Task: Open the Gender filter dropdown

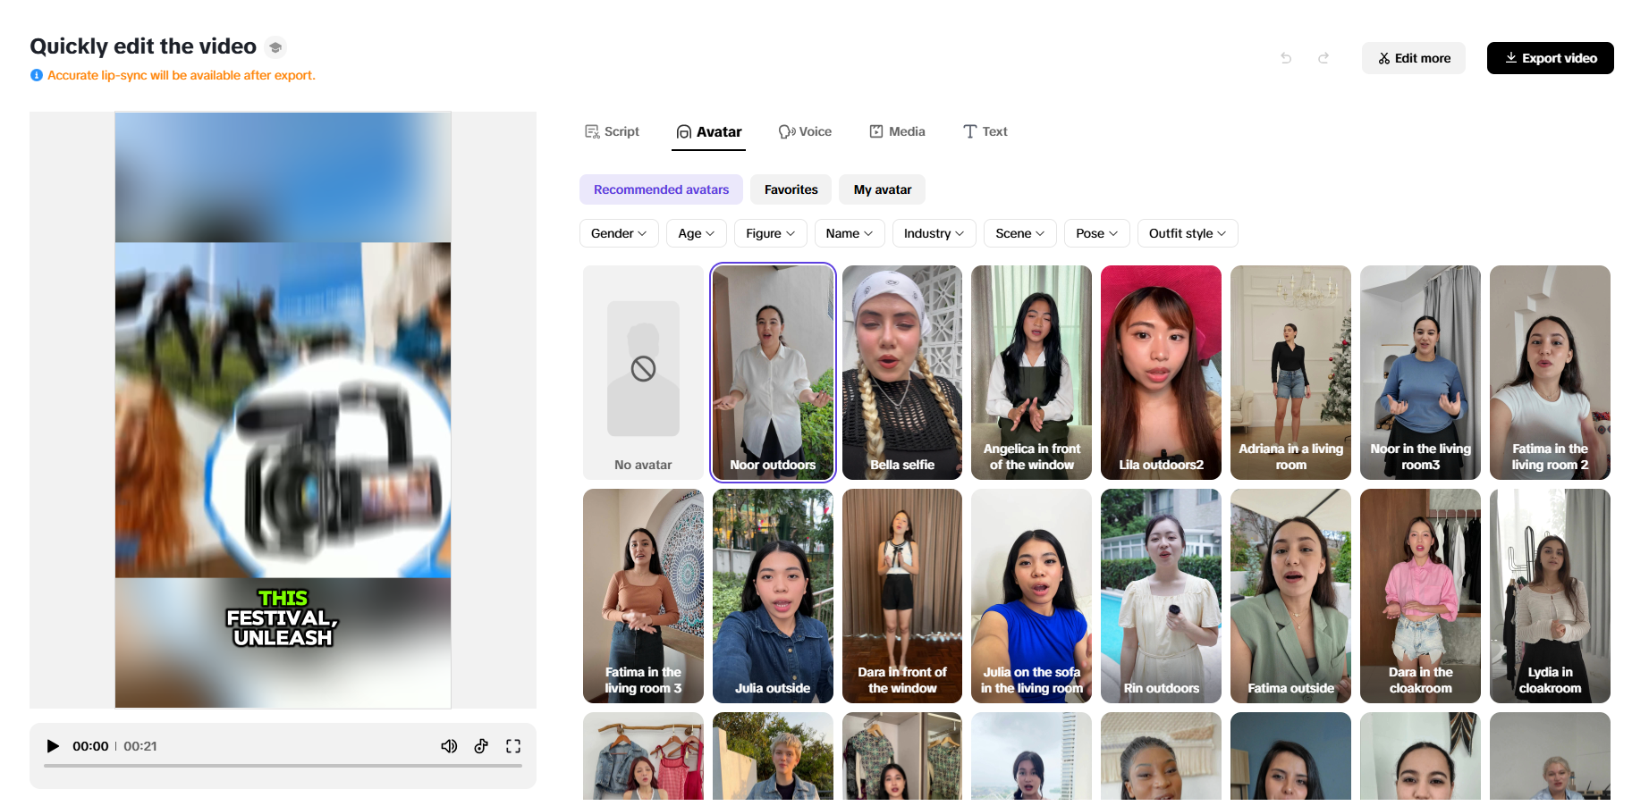Action: click(618, 233)
